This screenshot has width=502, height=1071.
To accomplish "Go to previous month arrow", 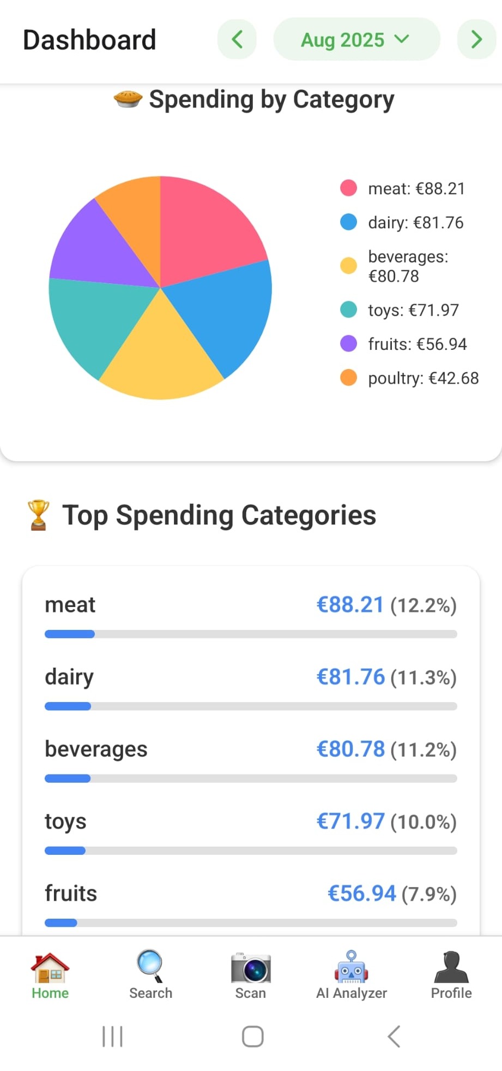I will pyautogui.click(x=237, y=39).
